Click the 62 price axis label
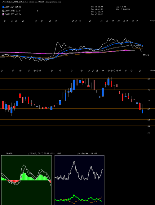This screenshot has height=205, width=155. [148, 120]
